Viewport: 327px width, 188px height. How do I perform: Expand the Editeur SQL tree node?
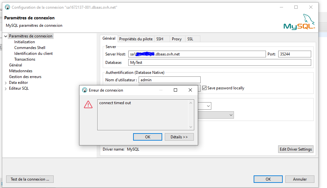5,89
